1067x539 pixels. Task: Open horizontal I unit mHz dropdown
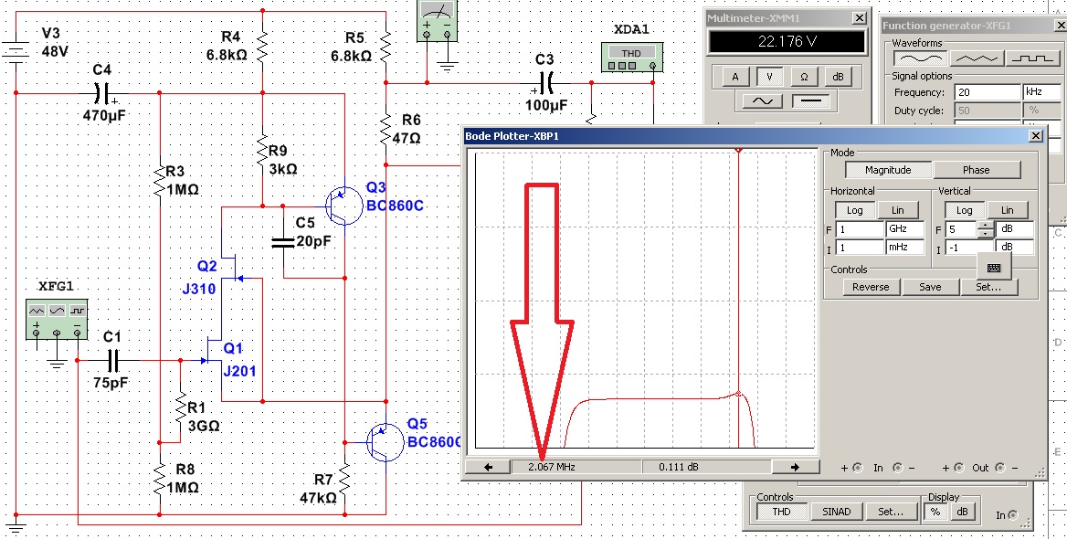904,248
